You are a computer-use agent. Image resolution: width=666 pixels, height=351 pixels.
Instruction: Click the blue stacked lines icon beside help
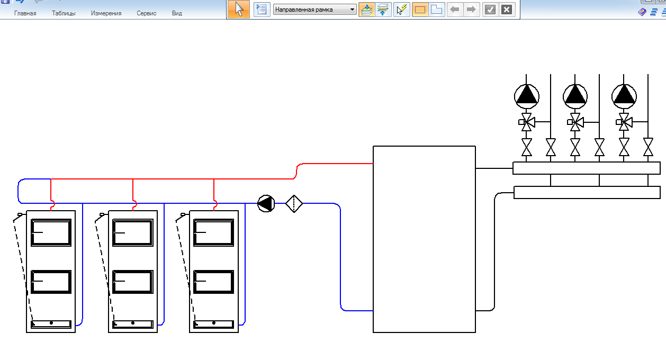tap(654, 12)
